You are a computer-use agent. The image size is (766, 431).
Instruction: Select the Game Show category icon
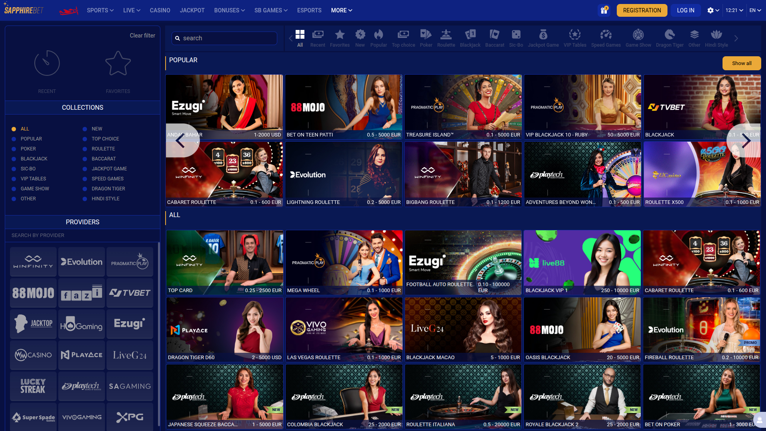tap(638, 38)
